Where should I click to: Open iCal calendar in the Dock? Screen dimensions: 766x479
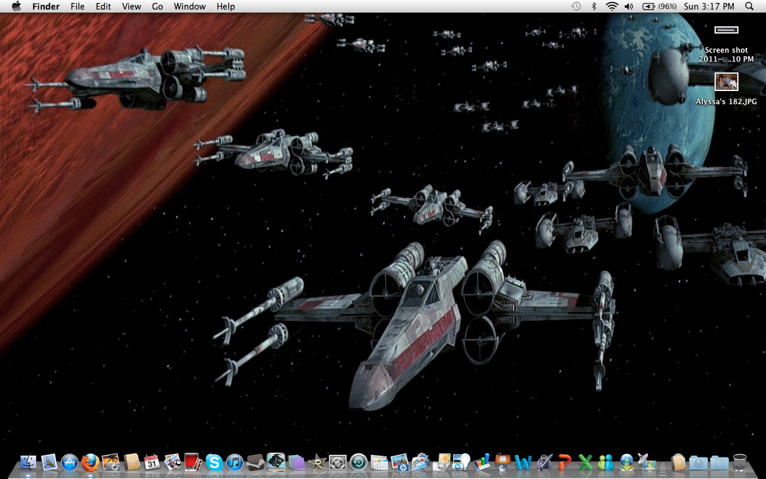(x=152, y=462)
